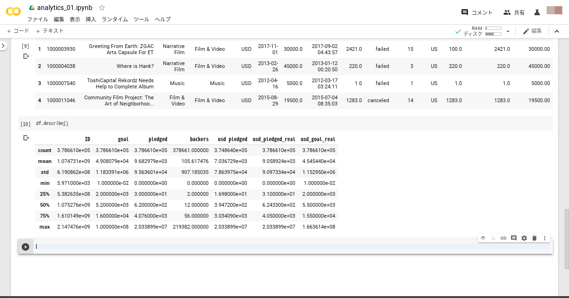Open more cell actions menu
This screenshot has width=569, height=298.
coord(545,238)
